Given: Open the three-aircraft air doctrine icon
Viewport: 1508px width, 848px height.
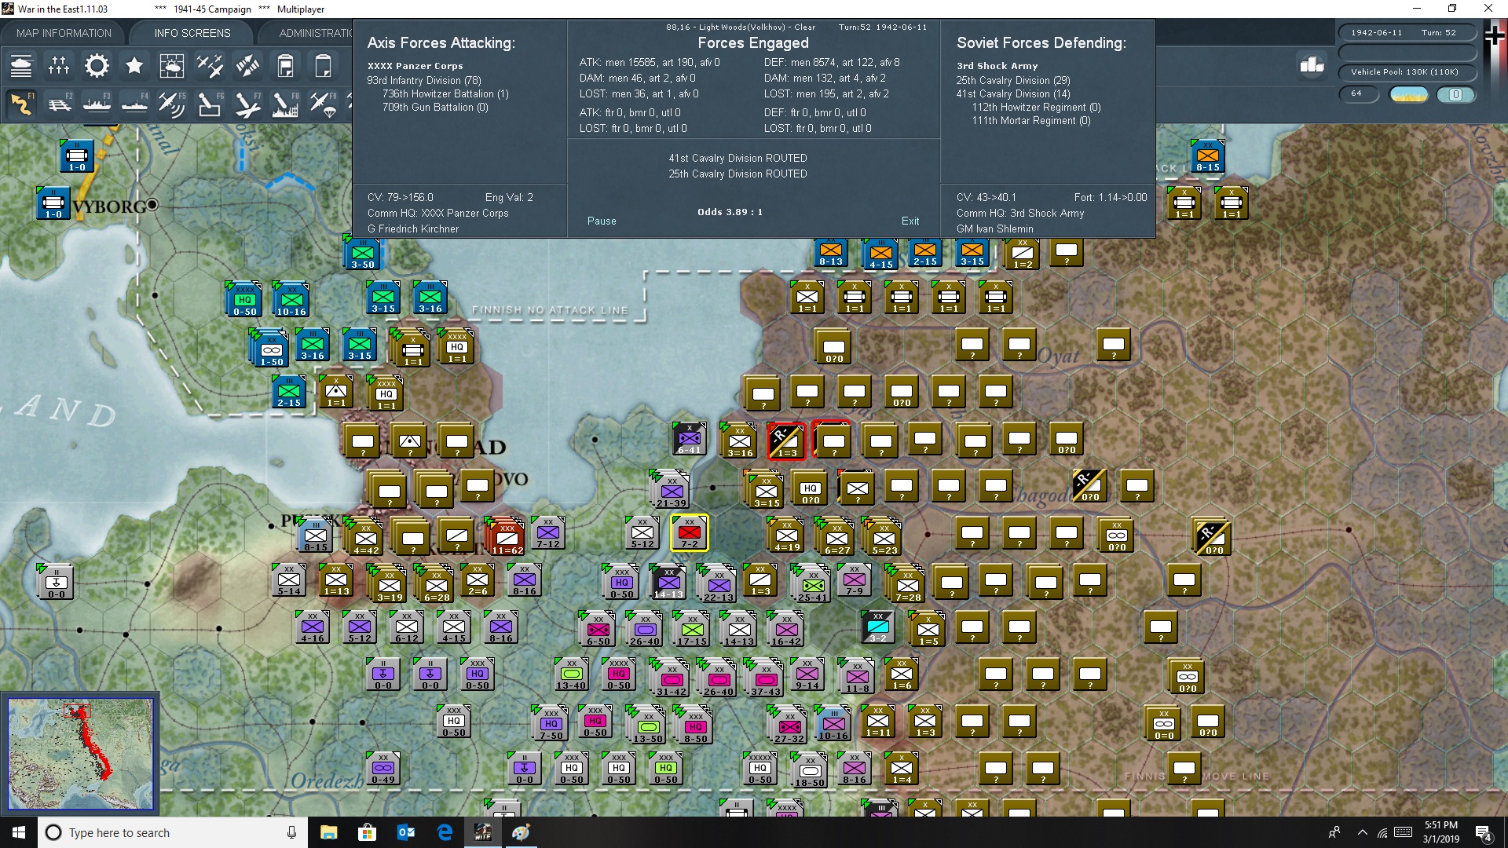Looking at the screenshot, I should point(210,66).
